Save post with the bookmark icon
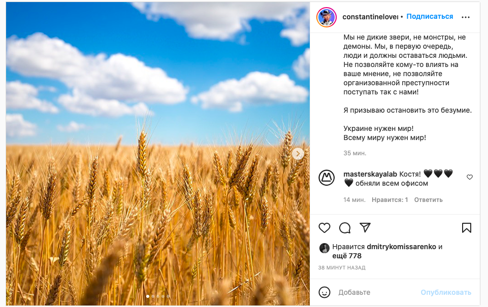 click(x=467, y=228)
